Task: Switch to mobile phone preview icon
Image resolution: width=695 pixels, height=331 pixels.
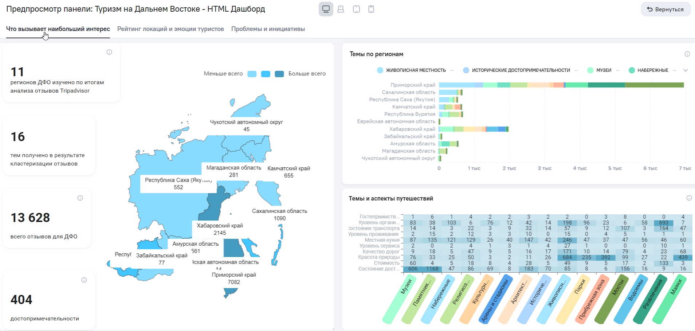Action: pyautogui.click(x=371, y=9)
